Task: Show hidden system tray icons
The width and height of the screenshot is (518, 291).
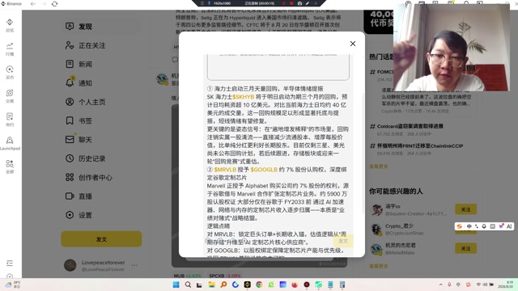Action: point(440,285)
